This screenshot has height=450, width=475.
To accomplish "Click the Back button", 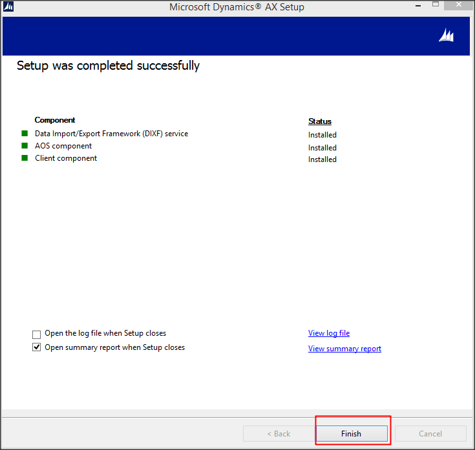I will [x=279, y=433].
